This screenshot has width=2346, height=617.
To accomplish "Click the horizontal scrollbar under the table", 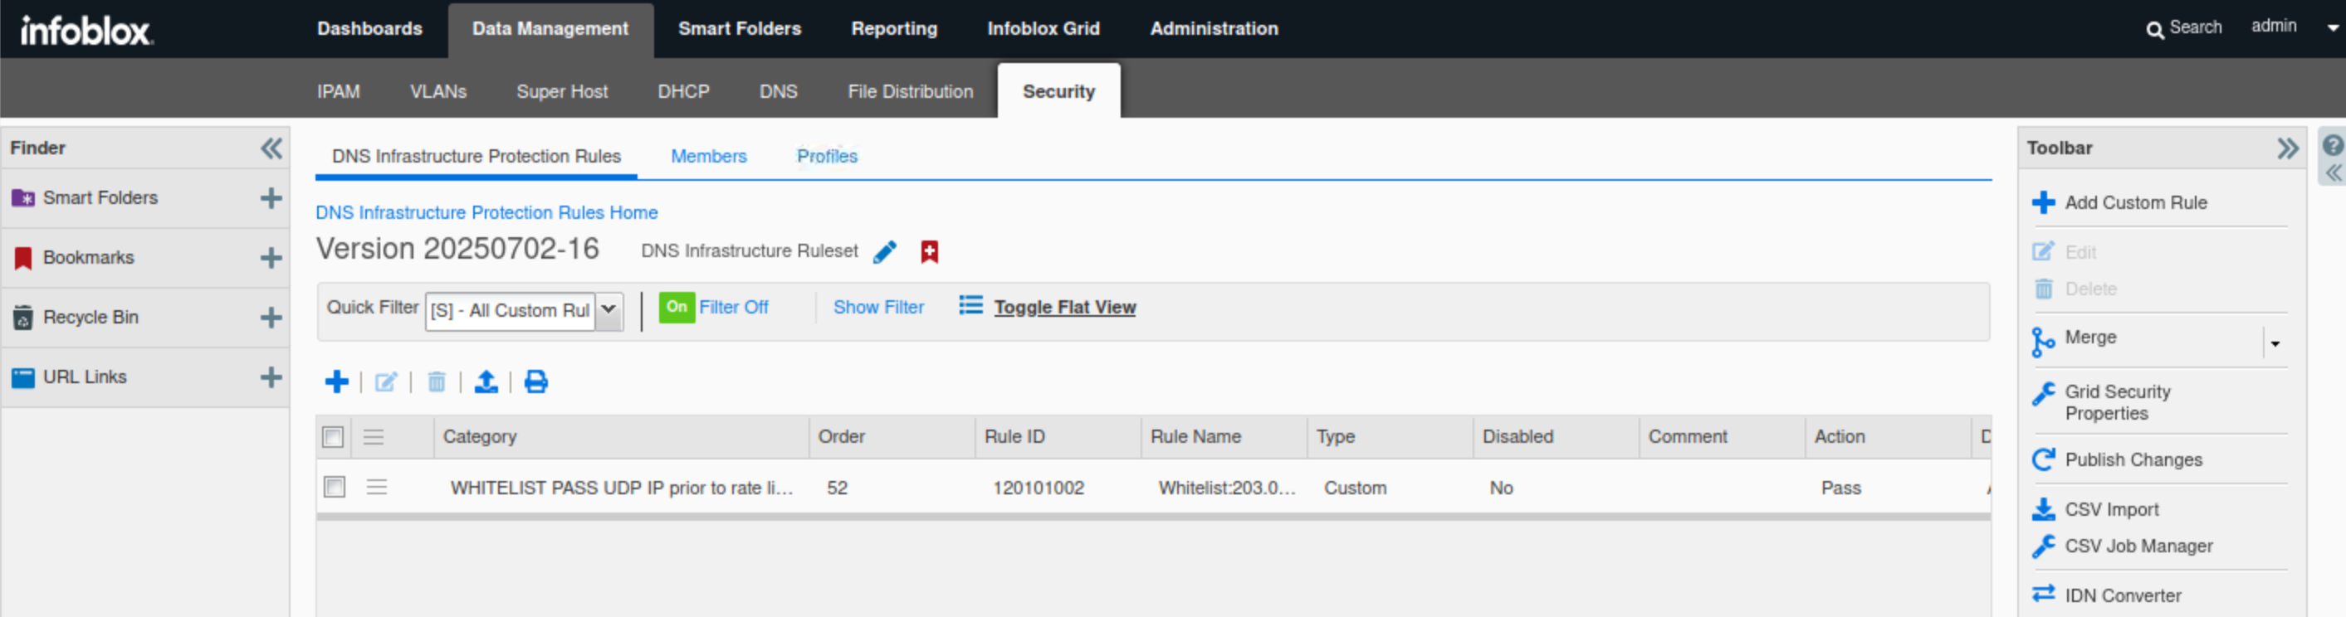I will point(1153,517).
